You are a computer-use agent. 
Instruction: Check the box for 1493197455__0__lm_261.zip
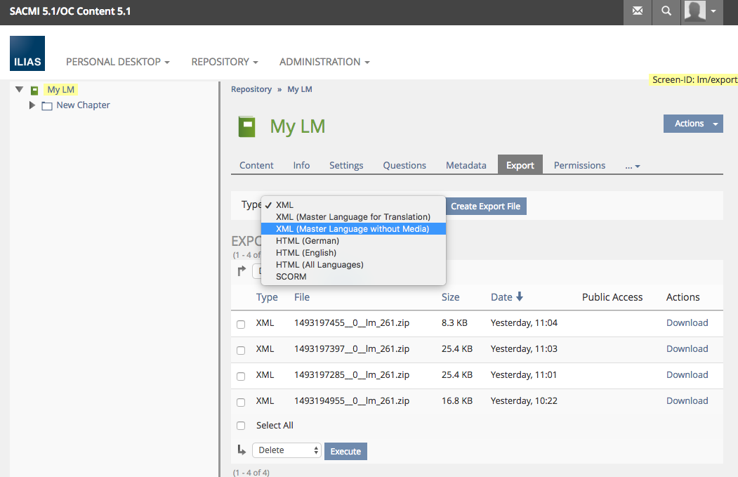[241, 325]
